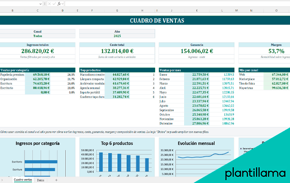
Task: Select column F header
Action: pos(92,11)
